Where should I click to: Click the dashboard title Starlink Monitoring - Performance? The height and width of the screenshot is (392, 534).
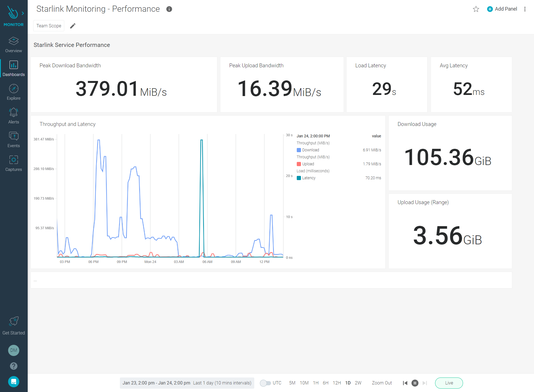click(98, 9)
